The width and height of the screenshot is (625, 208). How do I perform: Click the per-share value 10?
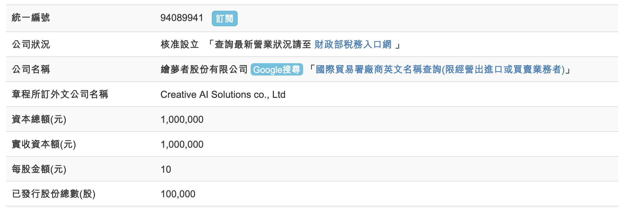(x=166, y=169)
